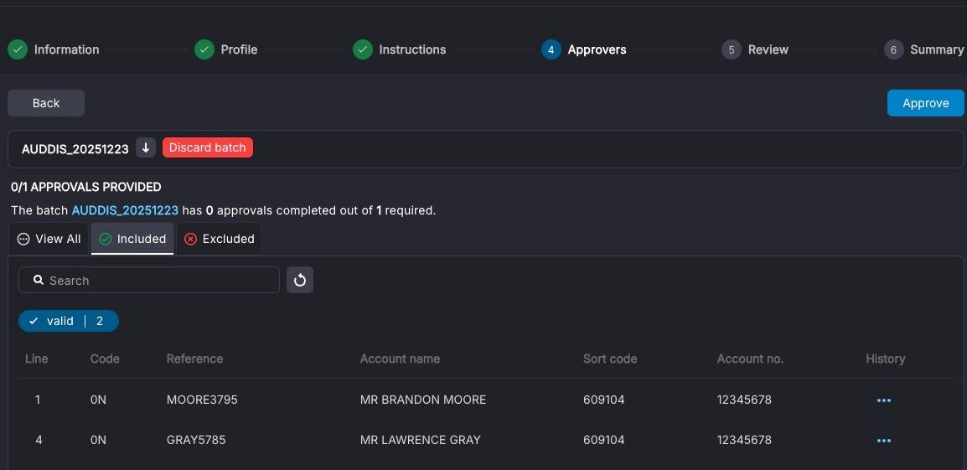This screenshot has width=967, height=470.
Task: Go to the Profile step label
Action: click(240, 50)
